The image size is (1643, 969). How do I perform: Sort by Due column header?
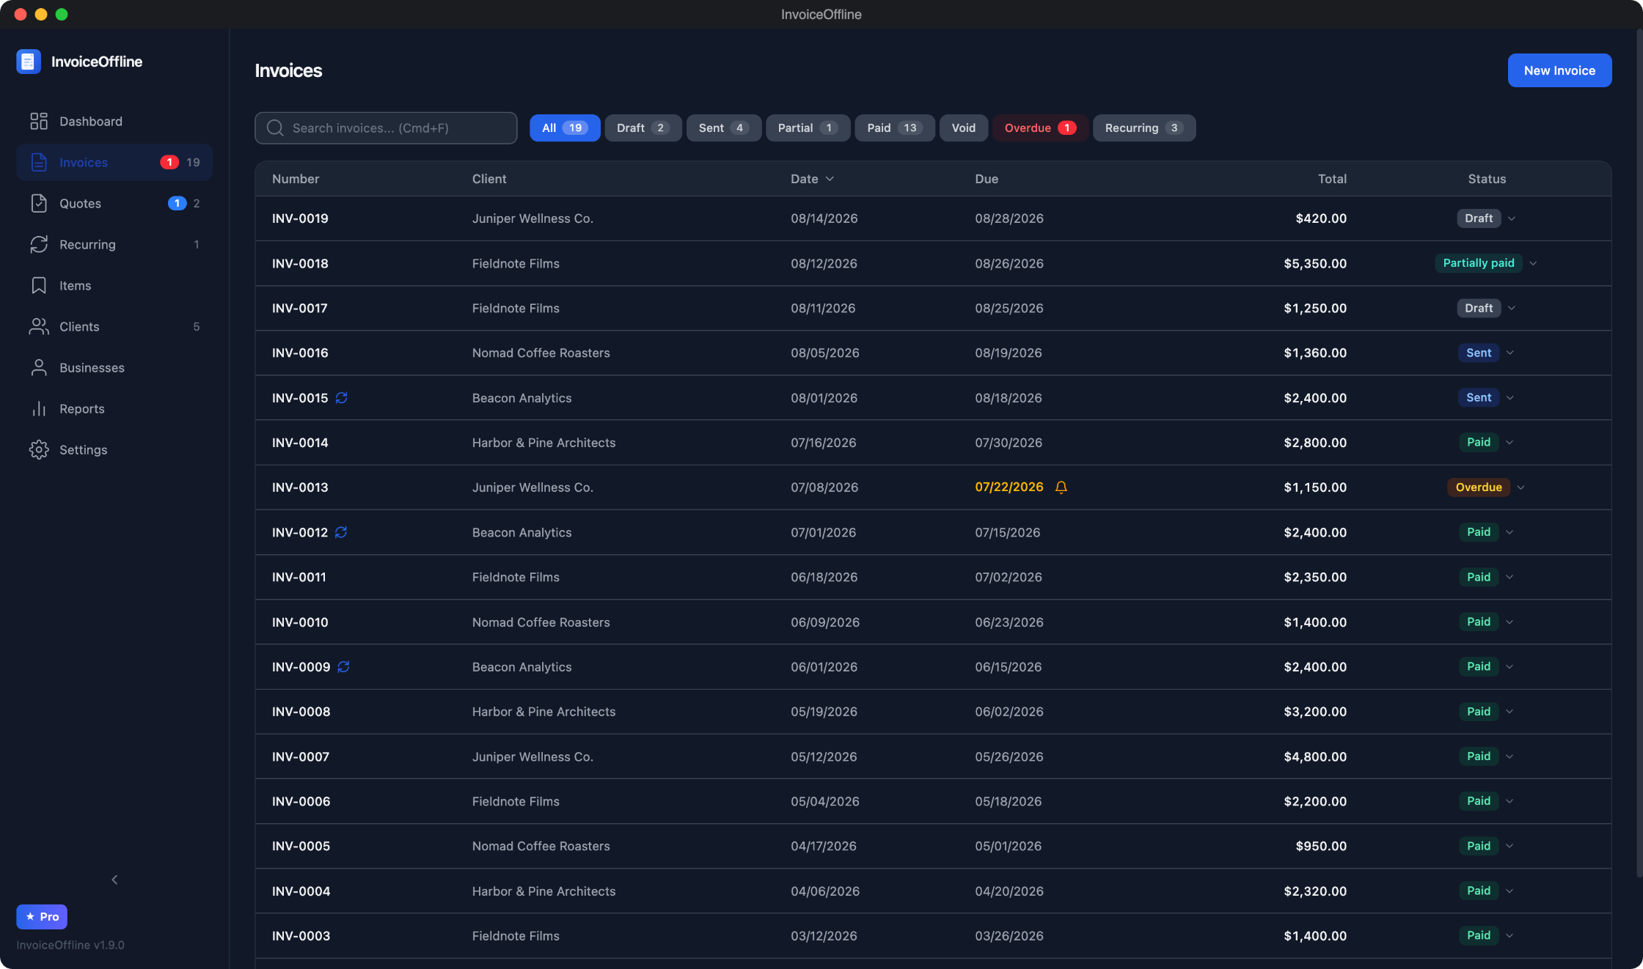(987, 179)
